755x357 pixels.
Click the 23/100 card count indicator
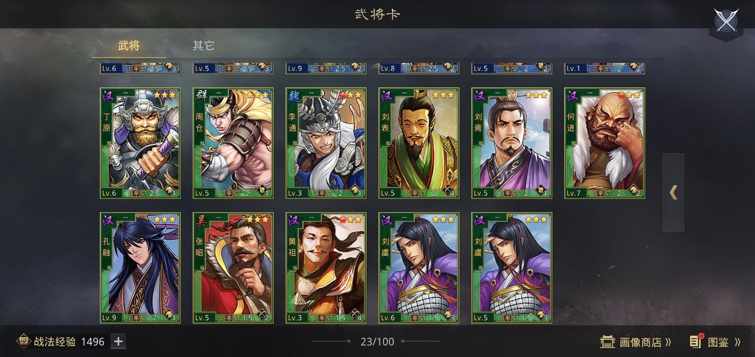(x=377, y=342)
